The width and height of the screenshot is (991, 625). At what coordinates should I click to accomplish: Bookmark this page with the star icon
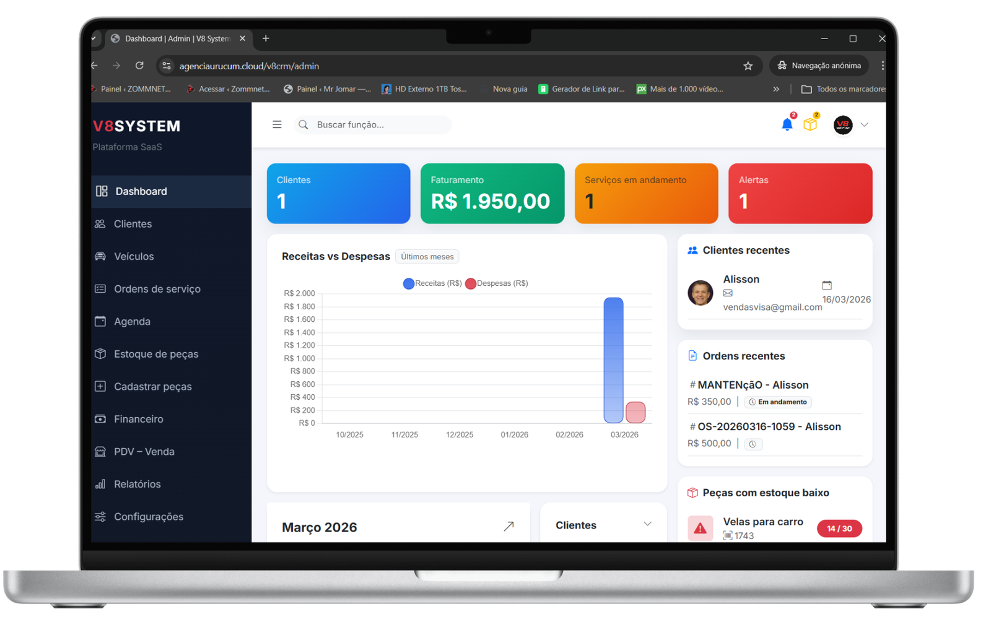(x=748, y=66)
